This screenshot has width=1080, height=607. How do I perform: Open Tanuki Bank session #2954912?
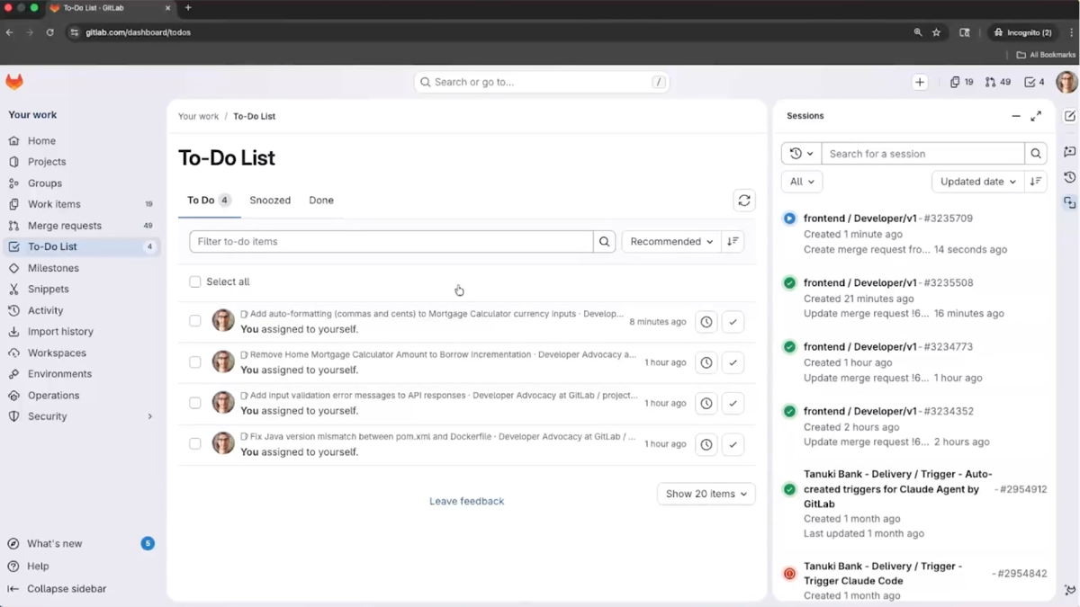point(914,504)
